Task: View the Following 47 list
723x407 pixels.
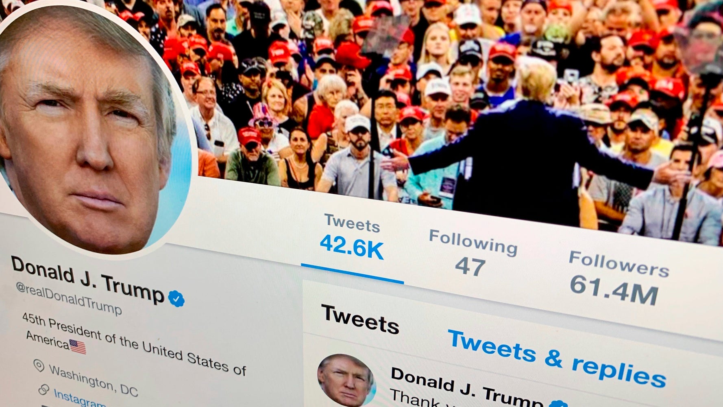Action: click(x=473, y=252)
